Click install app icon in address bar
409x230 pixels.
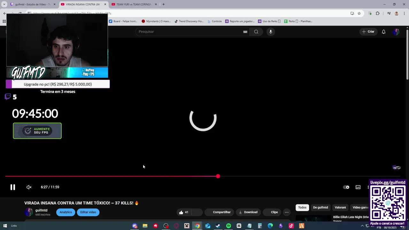tap(352, 13)
